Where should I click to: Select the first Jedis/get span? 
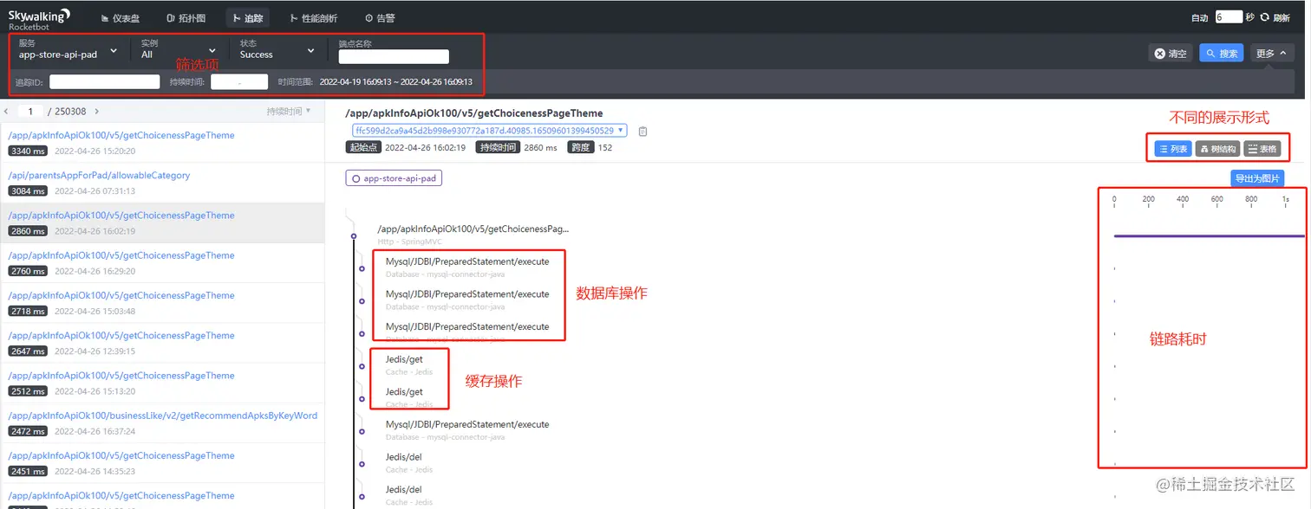[x=404, y=359]
